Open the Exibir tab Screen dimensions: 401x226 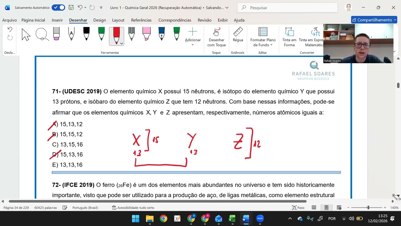coord(223,20)
